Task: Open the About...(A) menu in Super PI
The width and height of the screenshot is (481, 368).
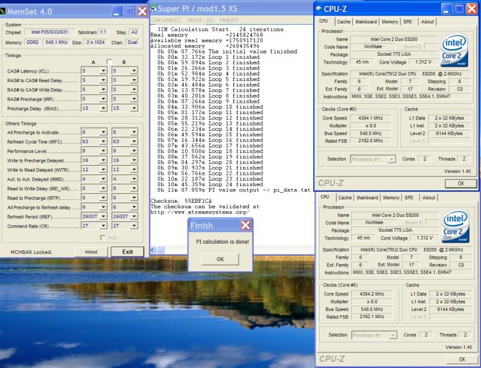Action: click(x=200, y=20)
